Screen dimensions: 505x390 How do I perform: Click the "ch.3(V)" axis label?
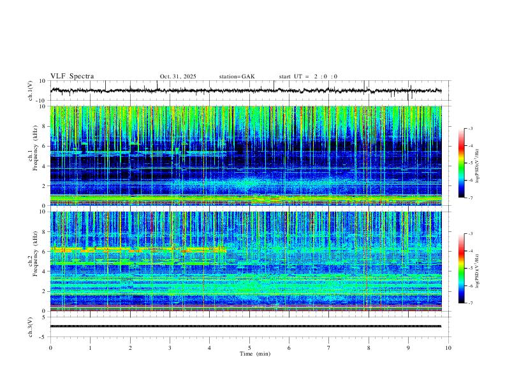(x=30, y=327)
